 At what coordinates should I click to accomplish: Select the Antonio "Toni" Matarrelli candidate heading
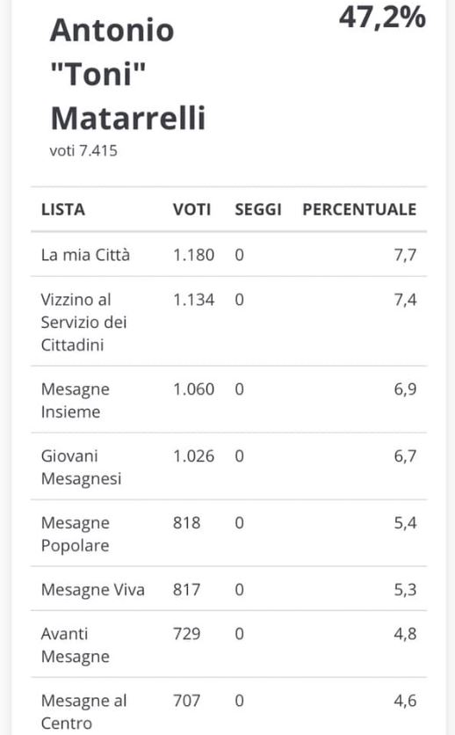pyautogui.click(x=127, y=73)
